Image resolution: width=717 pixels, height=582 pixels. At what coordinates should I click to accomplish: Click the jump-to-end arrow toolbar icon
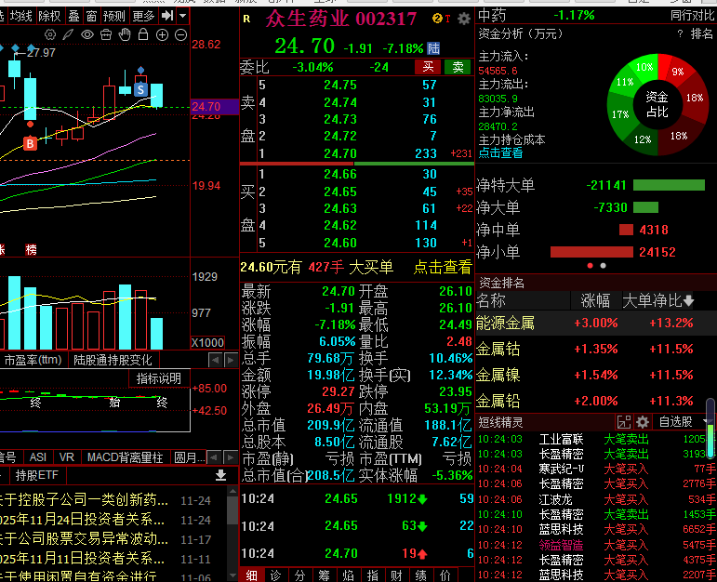(x=167, y=16)
